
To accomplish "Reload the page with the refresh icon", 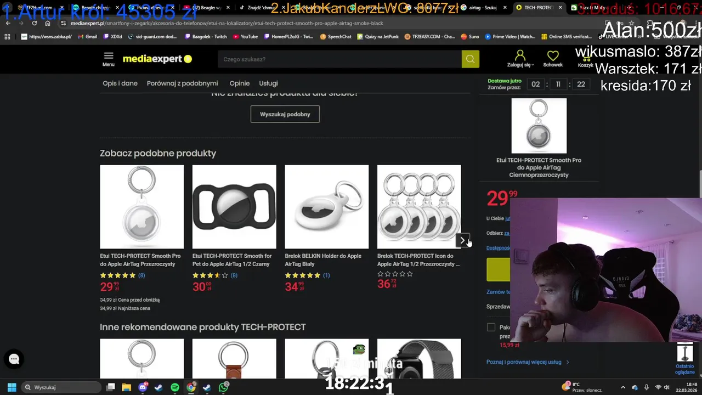I will 35,24.
